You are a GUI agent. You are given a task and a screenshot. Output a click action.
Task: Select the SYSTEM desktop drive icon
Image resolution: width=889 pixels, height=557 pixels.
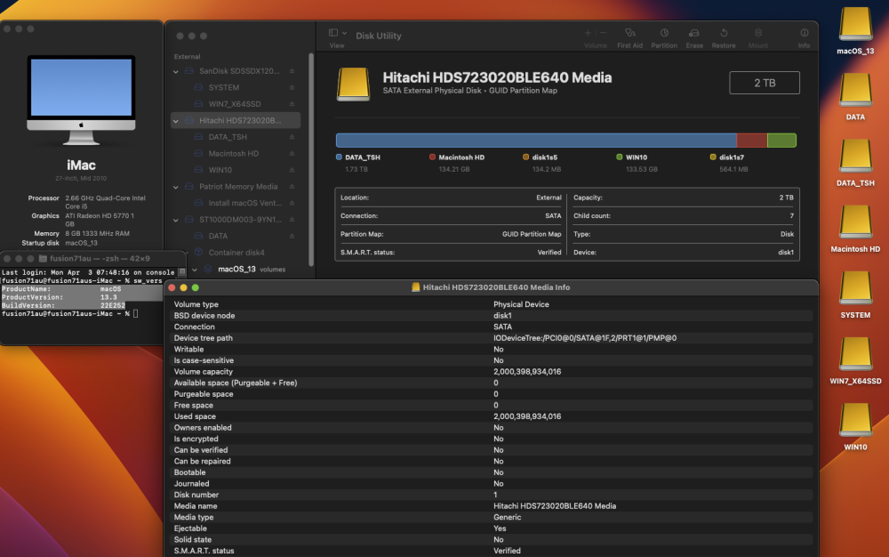point(855,295)
